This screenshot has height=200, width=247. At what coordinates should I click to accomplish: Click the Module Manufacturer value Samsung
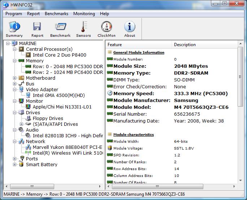tap(186, 100)
